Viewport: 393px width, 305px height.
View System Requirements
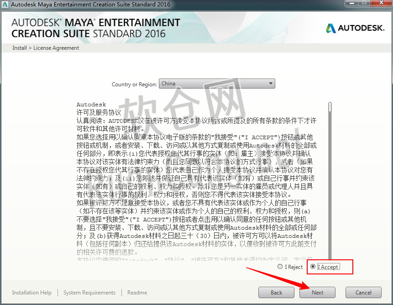coord(89,292)
